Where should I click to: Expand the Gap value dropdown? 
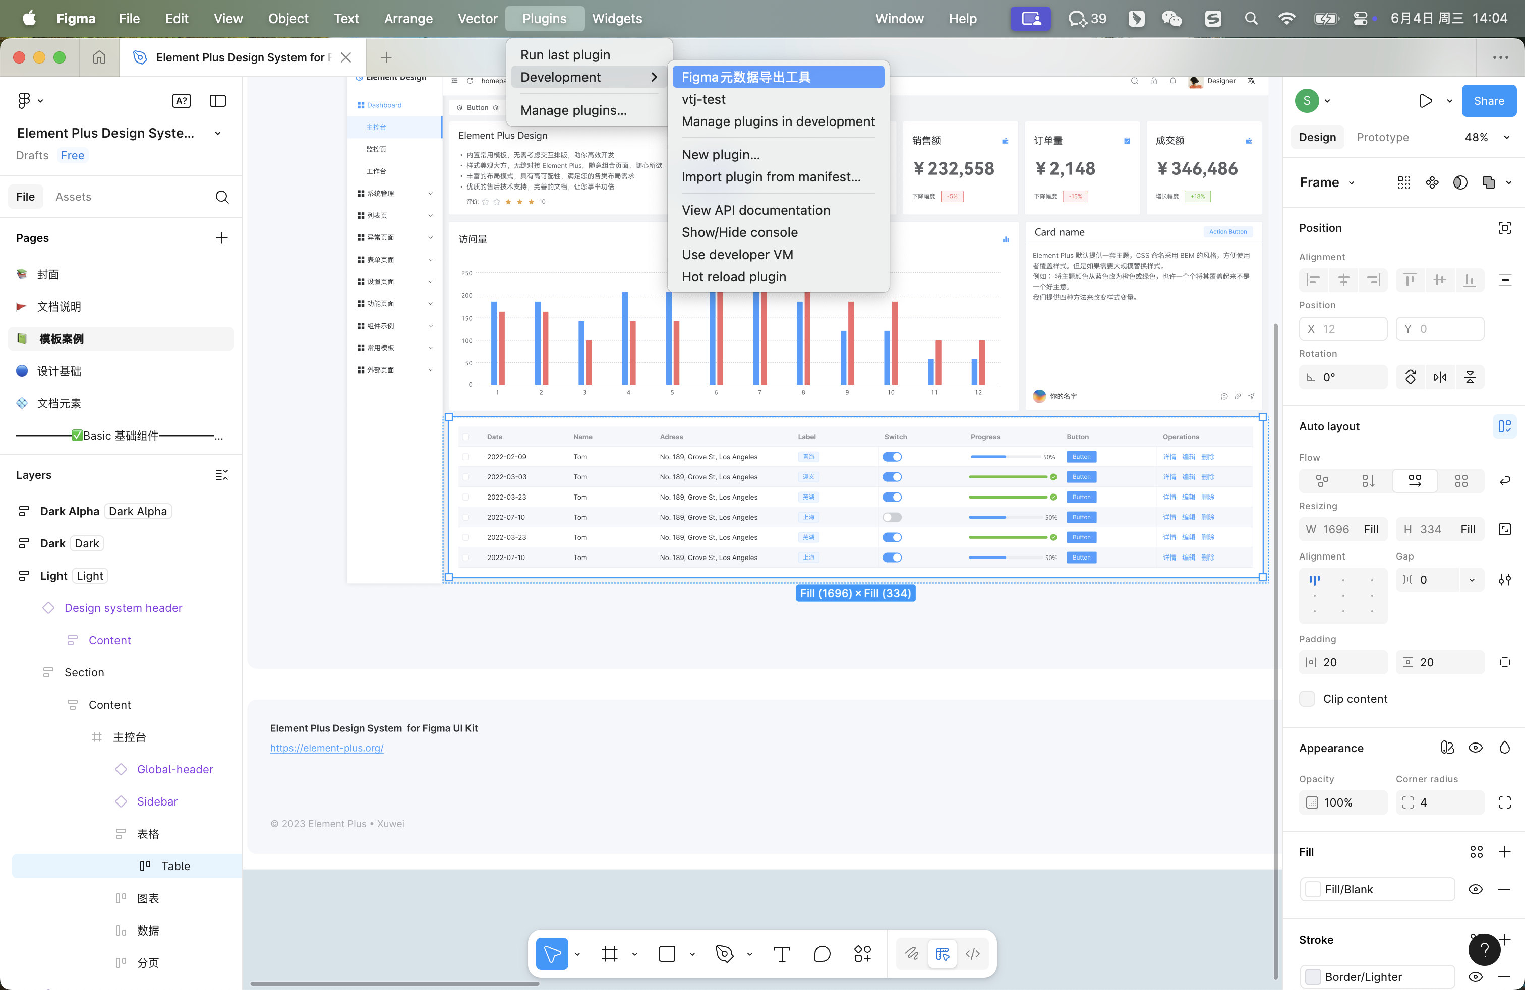(x=1472, y=580)
